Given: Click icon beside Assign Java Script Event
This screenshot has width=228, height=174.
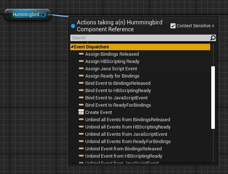Looking at the screenshot, I should click(81, 68).
